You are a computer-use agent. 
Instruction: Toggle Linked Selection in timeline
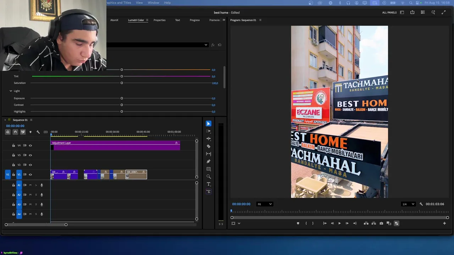click(23, 132)
